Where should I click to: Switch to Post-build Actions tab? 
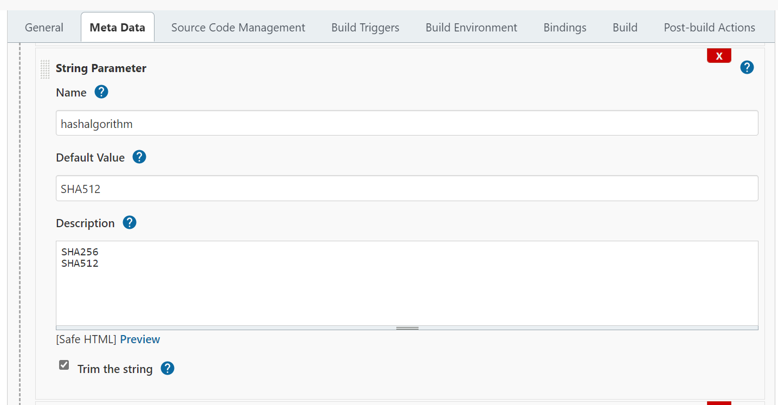click(x=709, y=28)
